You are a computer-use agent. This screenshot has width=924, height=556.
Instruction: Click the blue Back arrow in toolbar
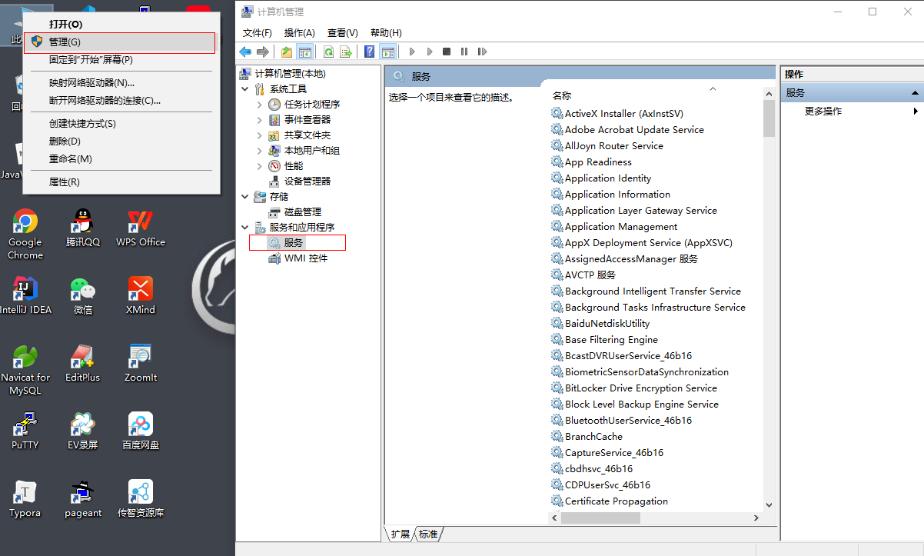tap(245, 52)
